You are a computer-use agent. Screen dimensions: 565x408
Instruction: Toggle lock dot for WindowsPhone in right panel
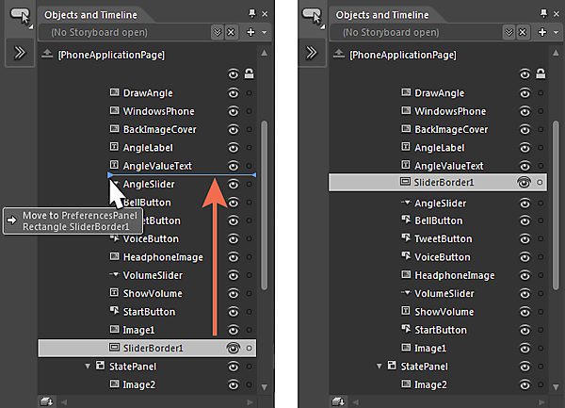point(541,111)
